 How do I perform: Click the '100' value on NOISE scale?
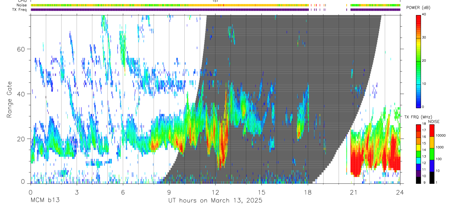point(439,159)
